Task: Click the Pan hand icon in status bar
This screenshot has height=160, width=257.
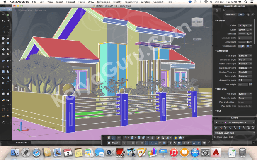Action: (x=170, y=143)
